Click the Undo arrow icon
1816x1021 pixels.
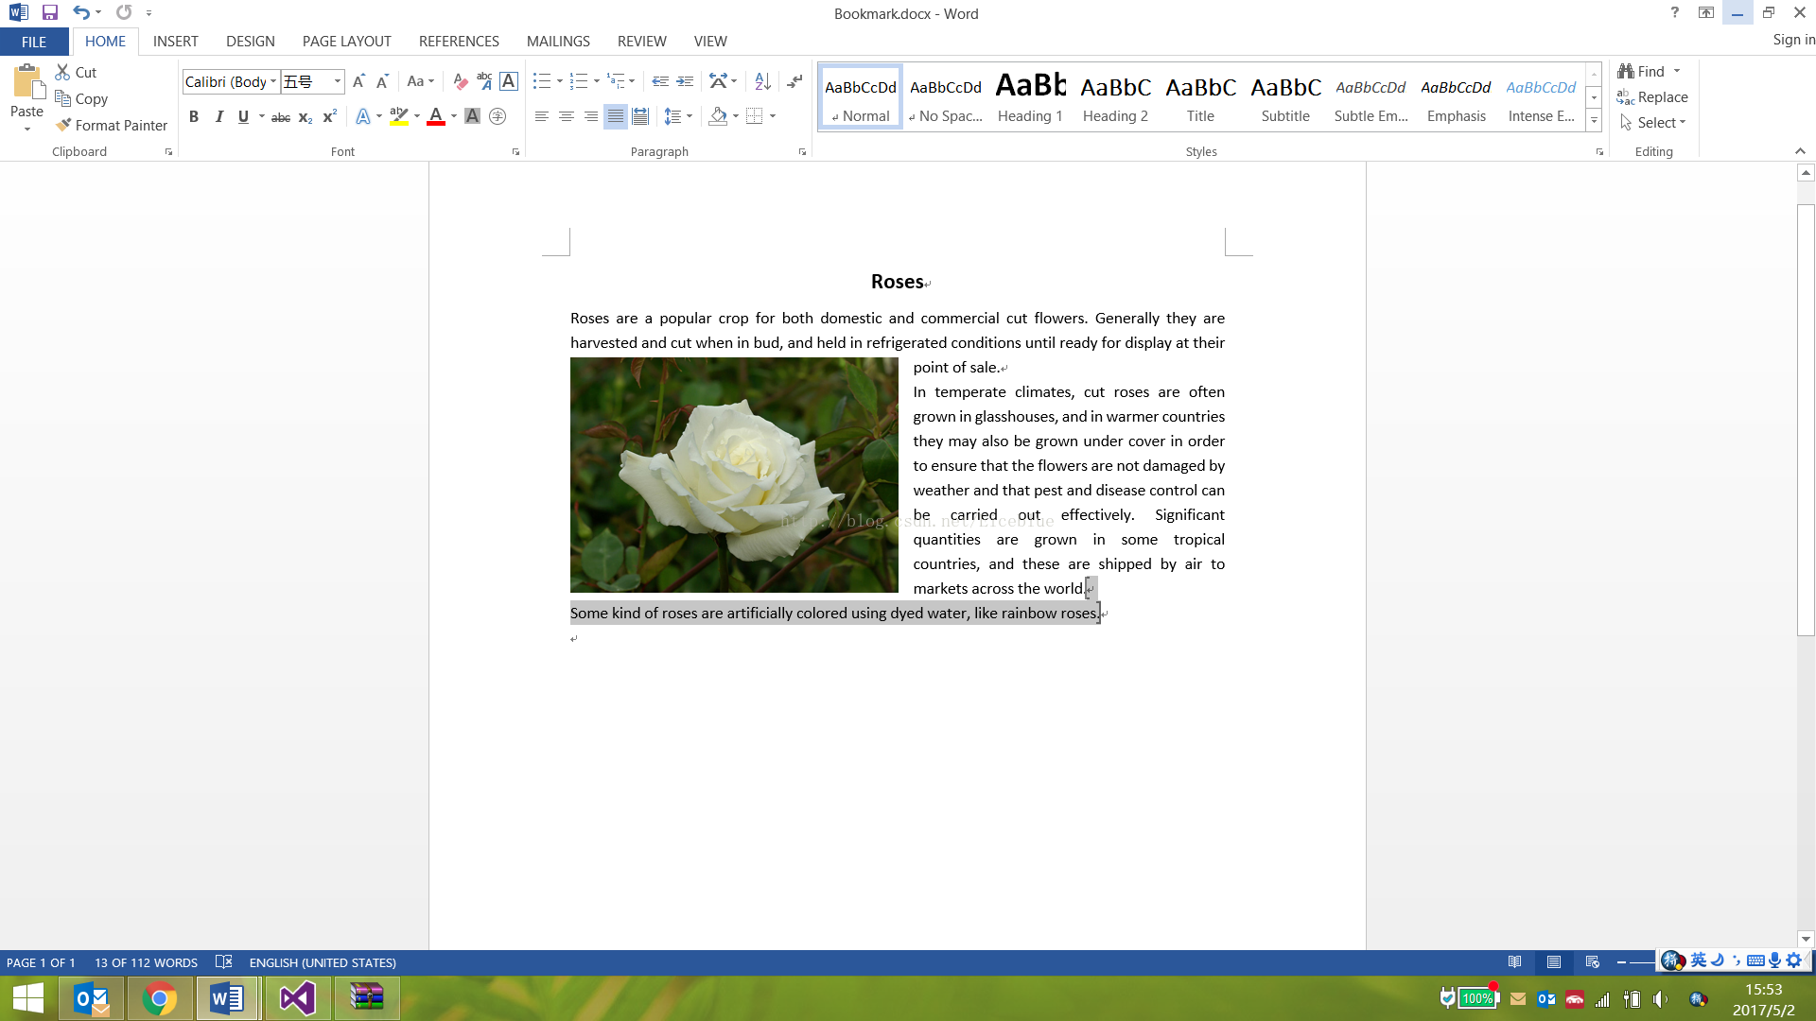80,13
